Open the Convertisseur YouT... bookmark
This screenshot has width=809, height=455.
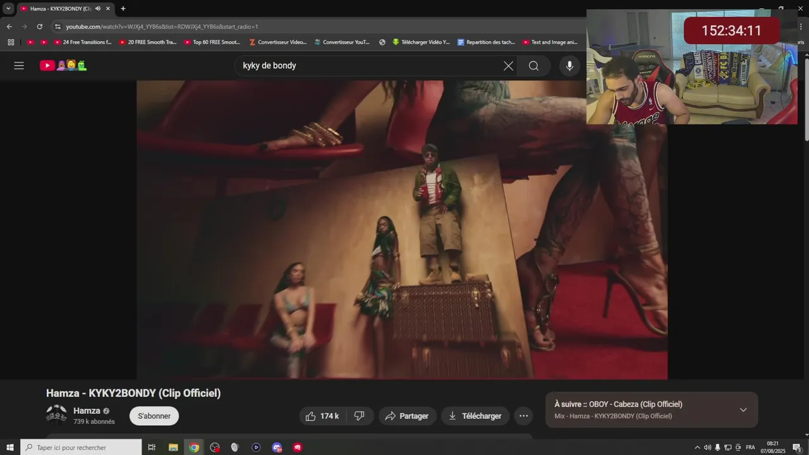(x=341, y=42)
